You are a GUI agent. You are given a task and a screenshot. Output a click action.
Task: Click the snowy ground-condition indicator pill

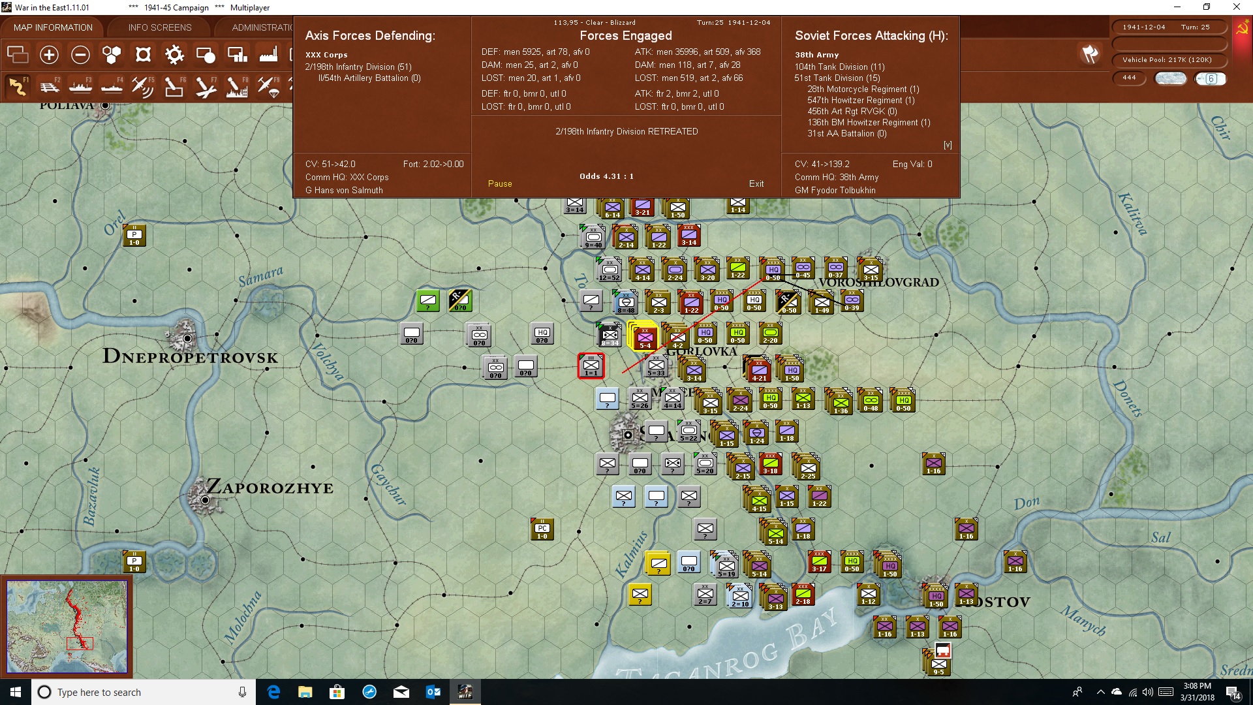tap(1171, 78)
